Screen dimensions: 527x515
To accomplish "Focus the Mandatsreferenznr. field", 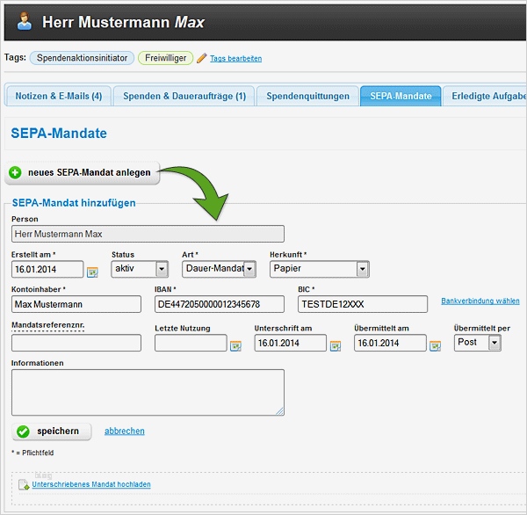I will point(76,343).
